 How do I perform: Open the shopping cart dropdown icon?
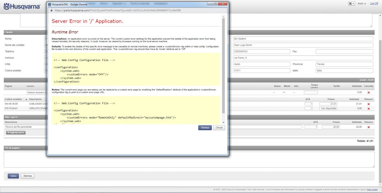coord(351,3)
